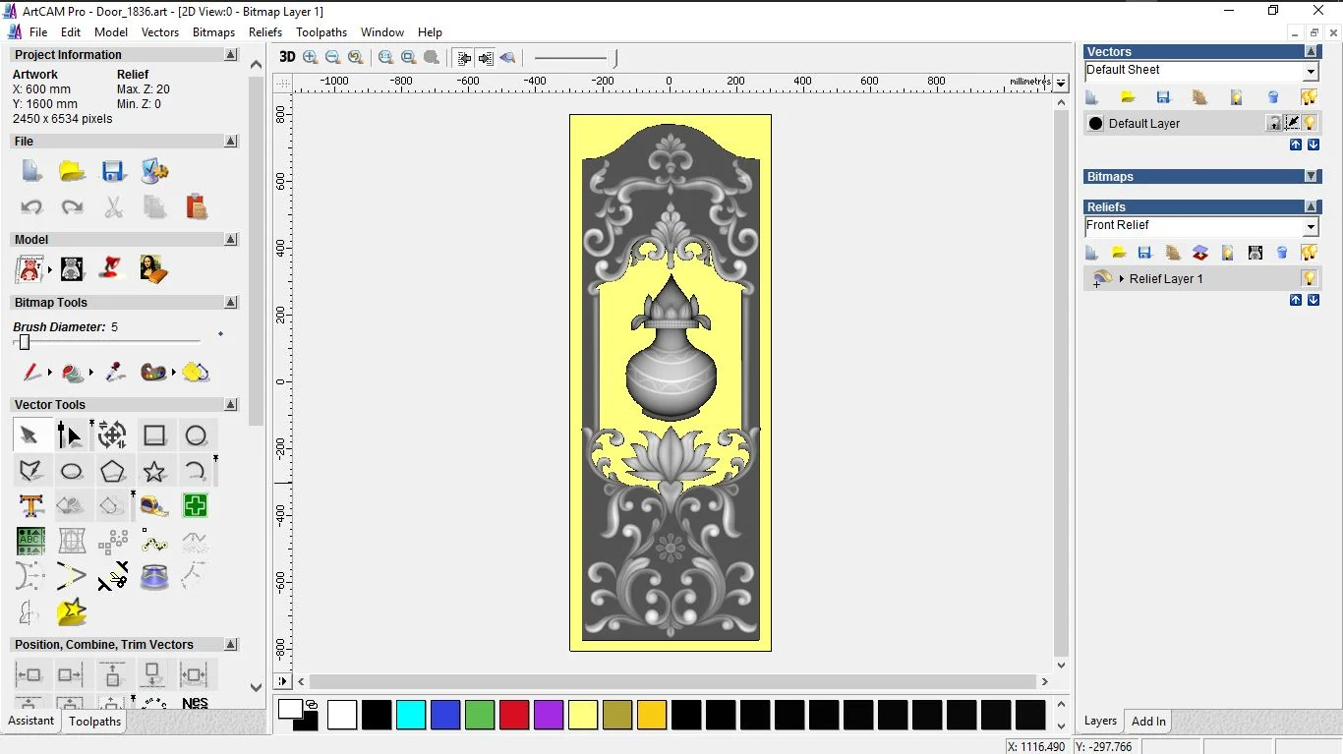Open the Vectors menu

[x=160, y=31]
